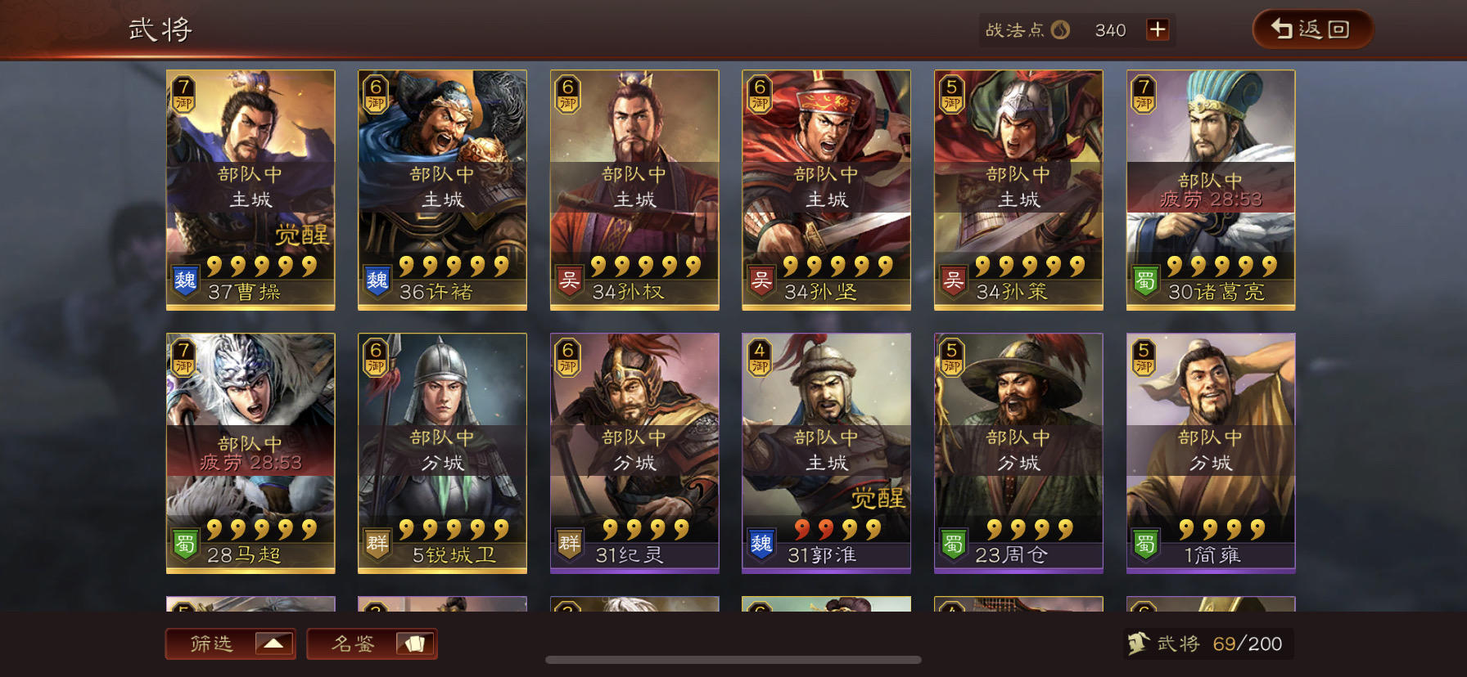Screen dimensions: 1467x677
Task: Click the 战法点 flame coin icon
Action: [x=1060, y=30]
